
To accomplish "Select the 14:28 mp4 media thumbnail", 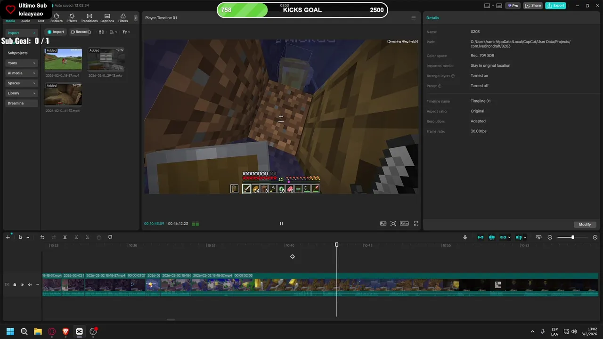I will [63, 94].
